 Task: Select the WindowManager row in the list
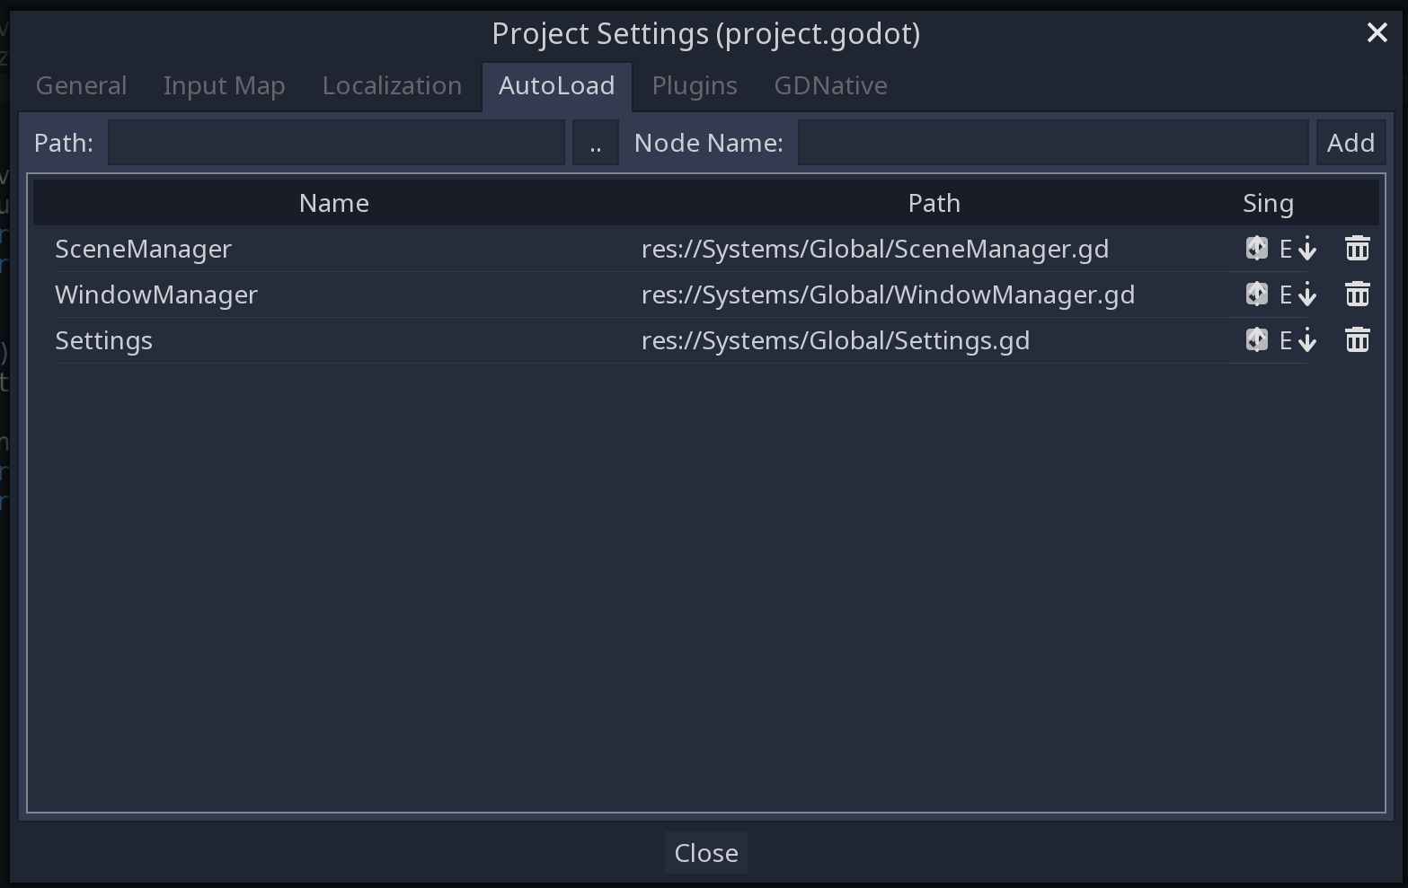pos(359,294)
